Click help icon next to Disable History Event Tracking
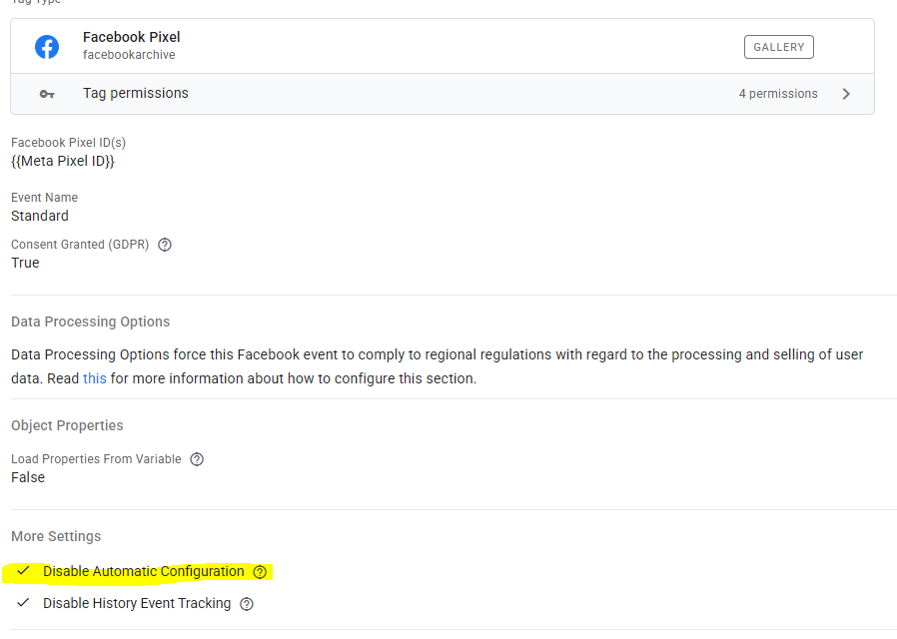The height and width of the screenshot is (639, 897). [x=247, y=604]
